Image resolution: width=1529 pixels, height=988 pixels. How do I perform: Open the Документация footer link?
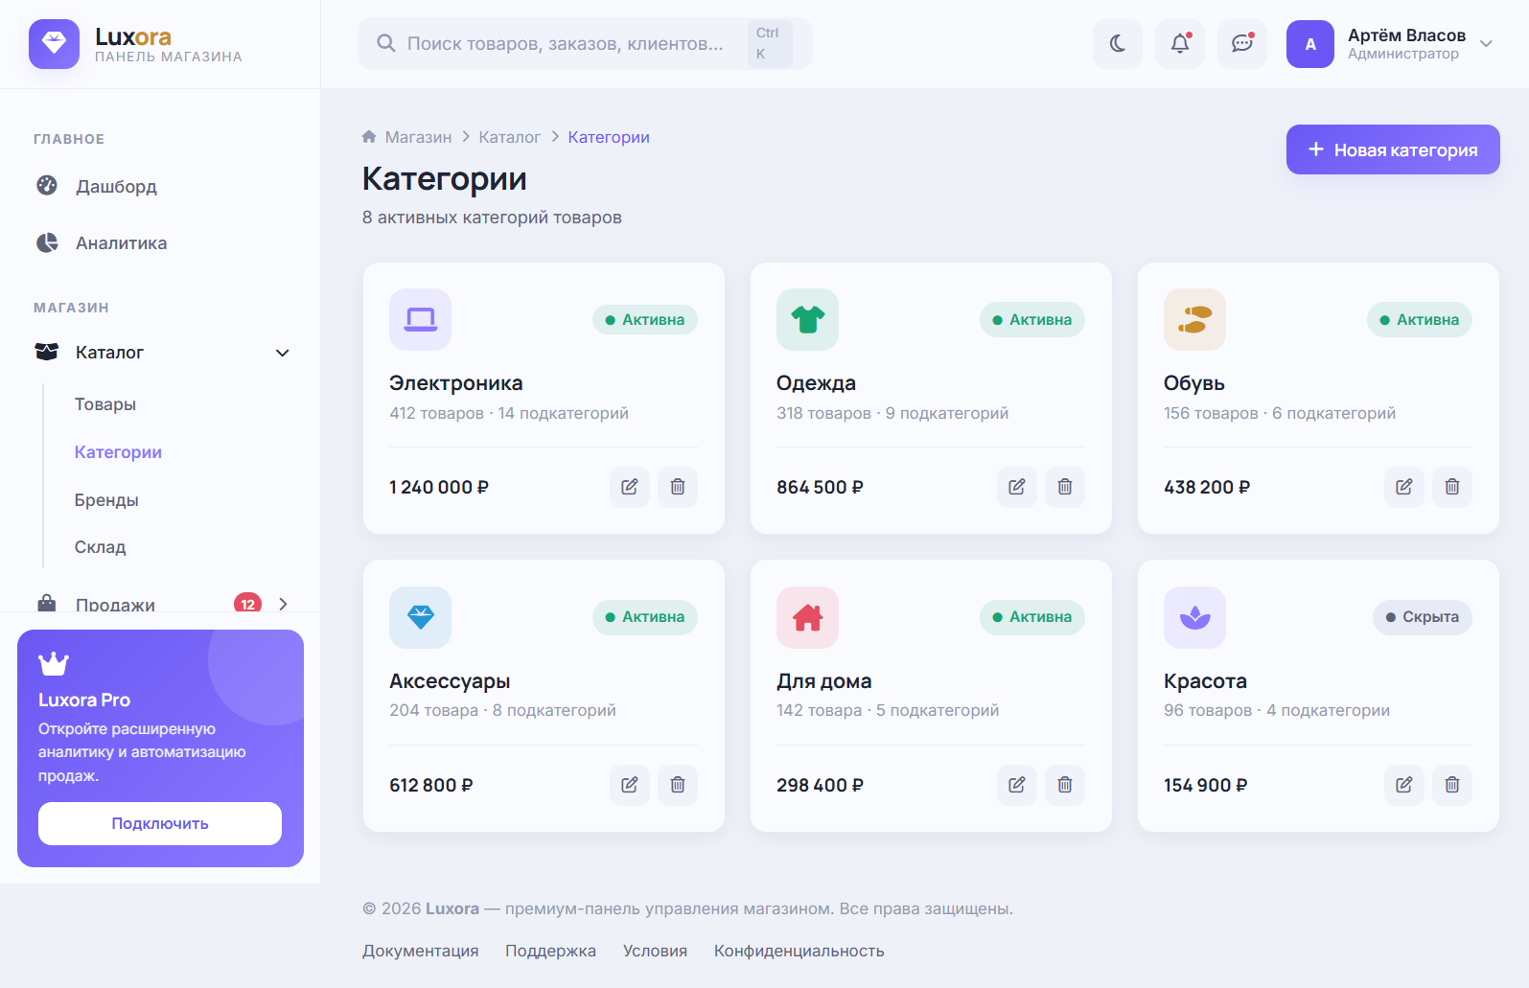click(421, 951)
